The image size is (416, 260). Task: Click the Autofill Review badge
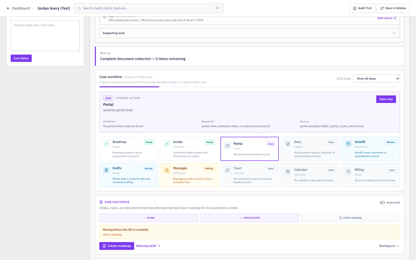pos(391,142)
